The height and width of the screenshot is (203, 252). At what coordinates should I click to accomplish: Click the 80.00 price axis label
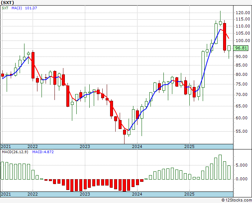tap(241, 74)
